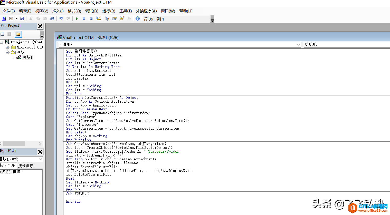390x215 pixels.
Task: Select 模块1 in the project tree
Action: [x=27, y=57]
